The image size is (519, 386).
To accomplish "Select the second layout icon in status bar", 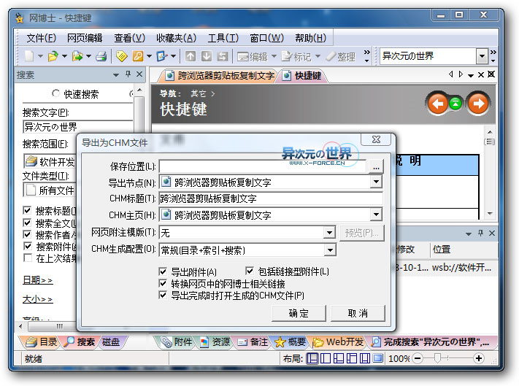I will [326, 358].
